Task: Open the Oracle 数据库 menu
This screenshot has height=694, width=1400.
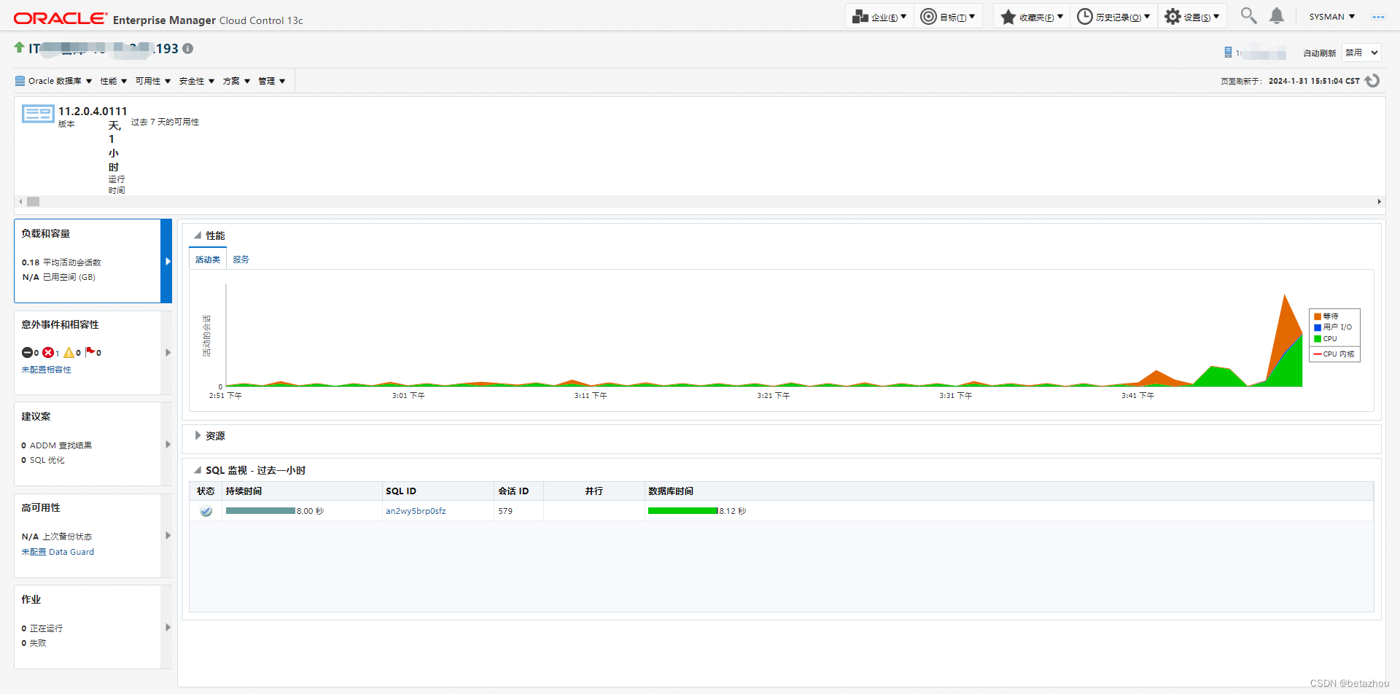Action: pos(54,81)
